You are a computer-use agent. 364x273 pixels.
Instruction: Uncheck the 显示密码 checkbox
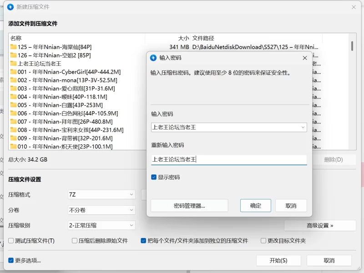tap(154, 177)
